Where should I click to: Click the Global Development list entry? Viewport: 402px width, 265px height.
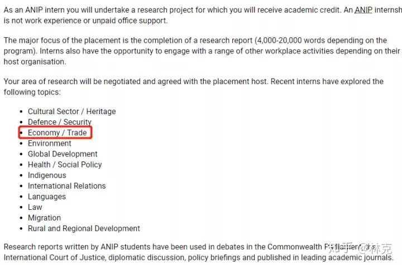[63, 154]
